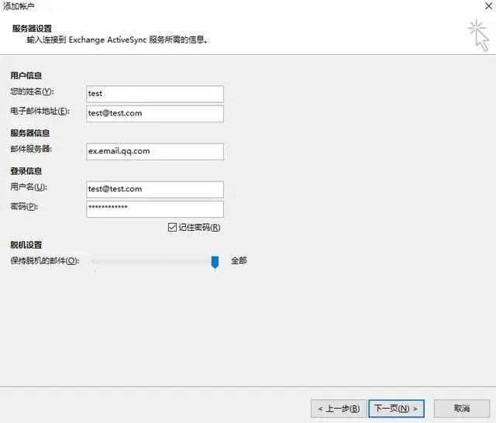The width and height of the screenshot is (496, 423).
Task: Click the 保持脱机的邮件 slider handle
Action: (x=215, y=262)
